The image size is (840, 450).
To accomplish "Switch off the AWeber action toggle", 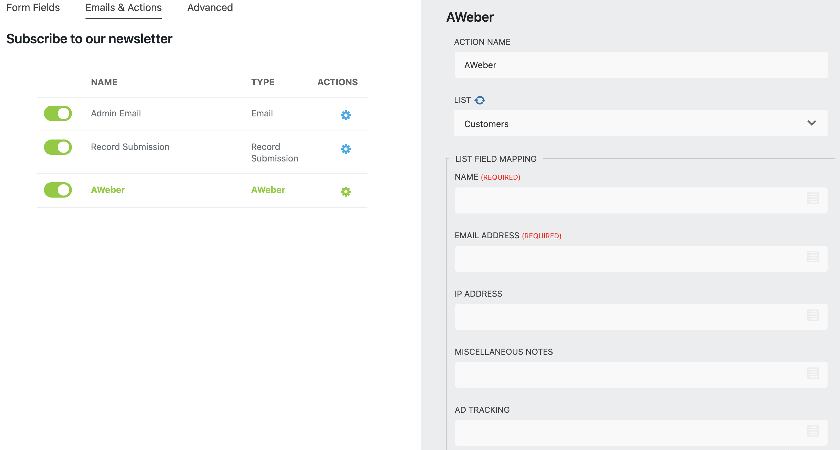I will pos(58,190).
